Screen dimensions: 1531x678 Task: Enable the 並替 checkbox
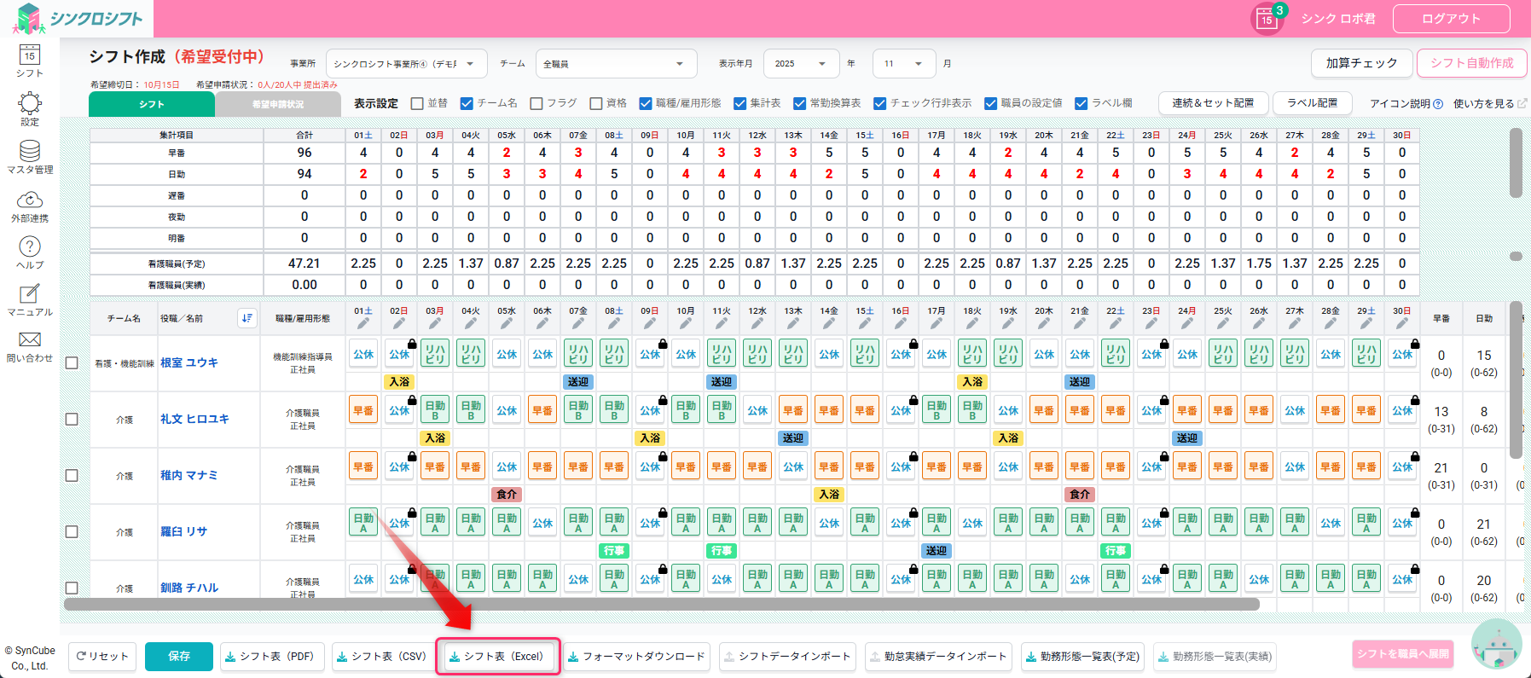417,103
